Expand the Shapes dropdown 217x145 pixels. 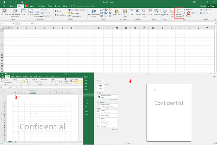point(46,10)
